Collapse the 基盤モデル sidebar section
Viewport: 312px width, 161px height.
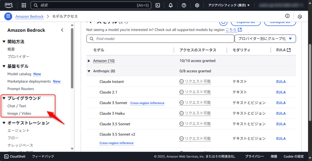point(4,66)
